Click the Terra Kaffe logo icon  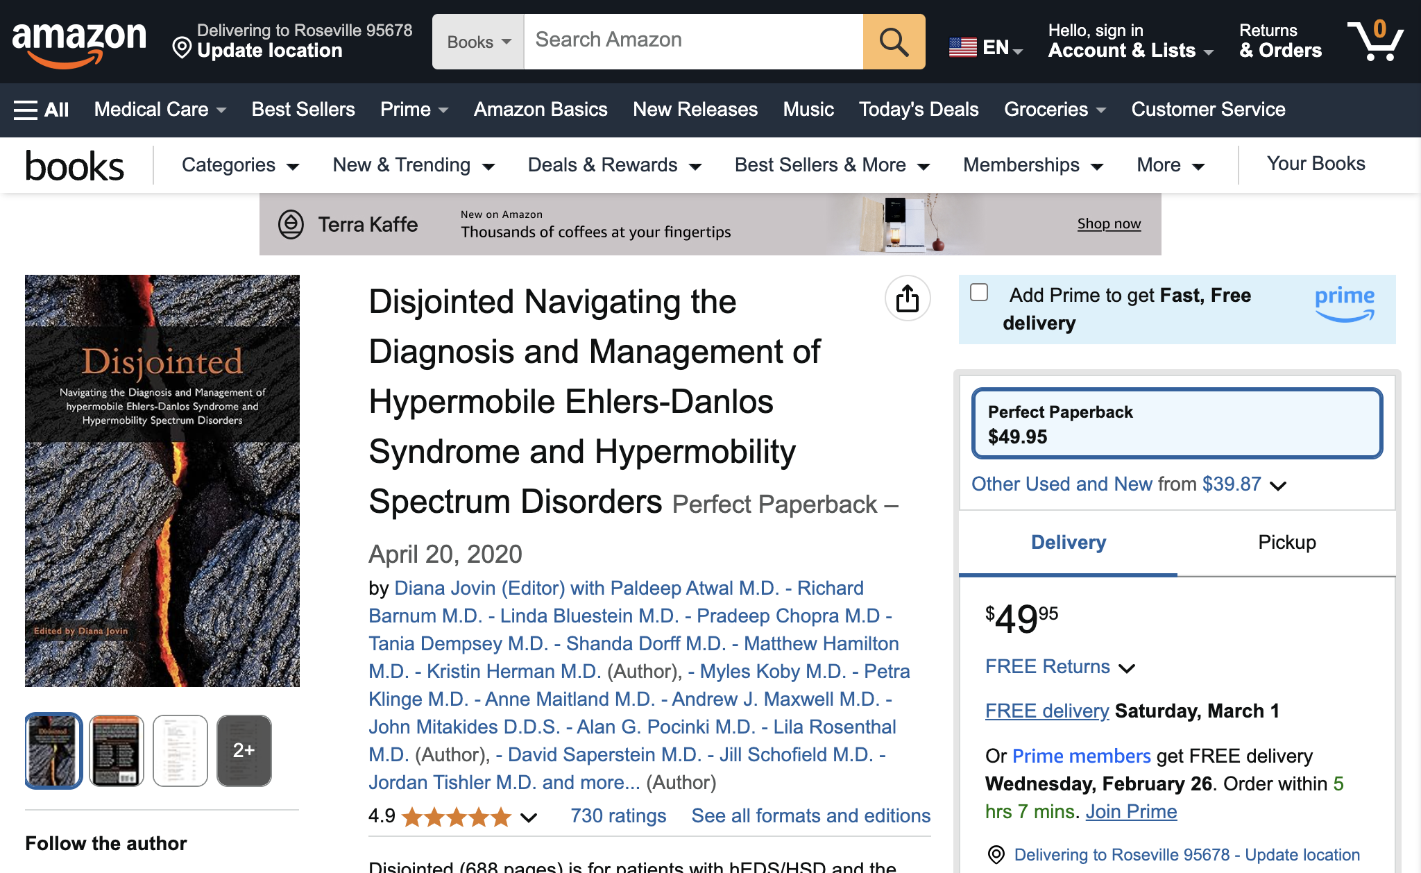291,224
